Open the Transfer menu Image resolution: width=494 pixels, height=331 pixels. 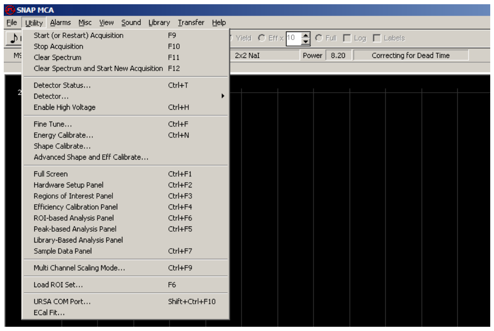[191, 23]
